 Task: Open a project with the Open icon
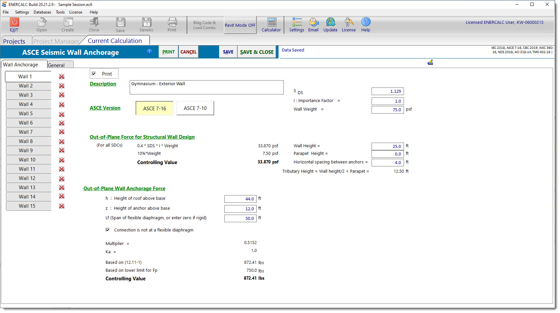coord(42,22)
